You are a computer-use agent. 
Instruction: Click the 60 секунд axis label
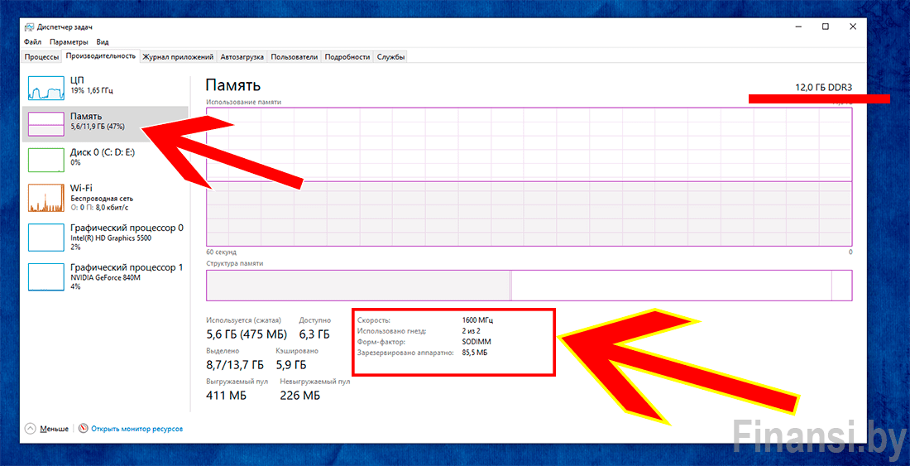[x=221, y=252]
